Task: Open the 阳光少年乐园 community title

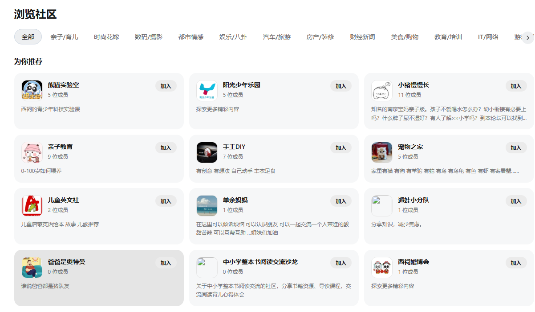Action: click(242, 85)
